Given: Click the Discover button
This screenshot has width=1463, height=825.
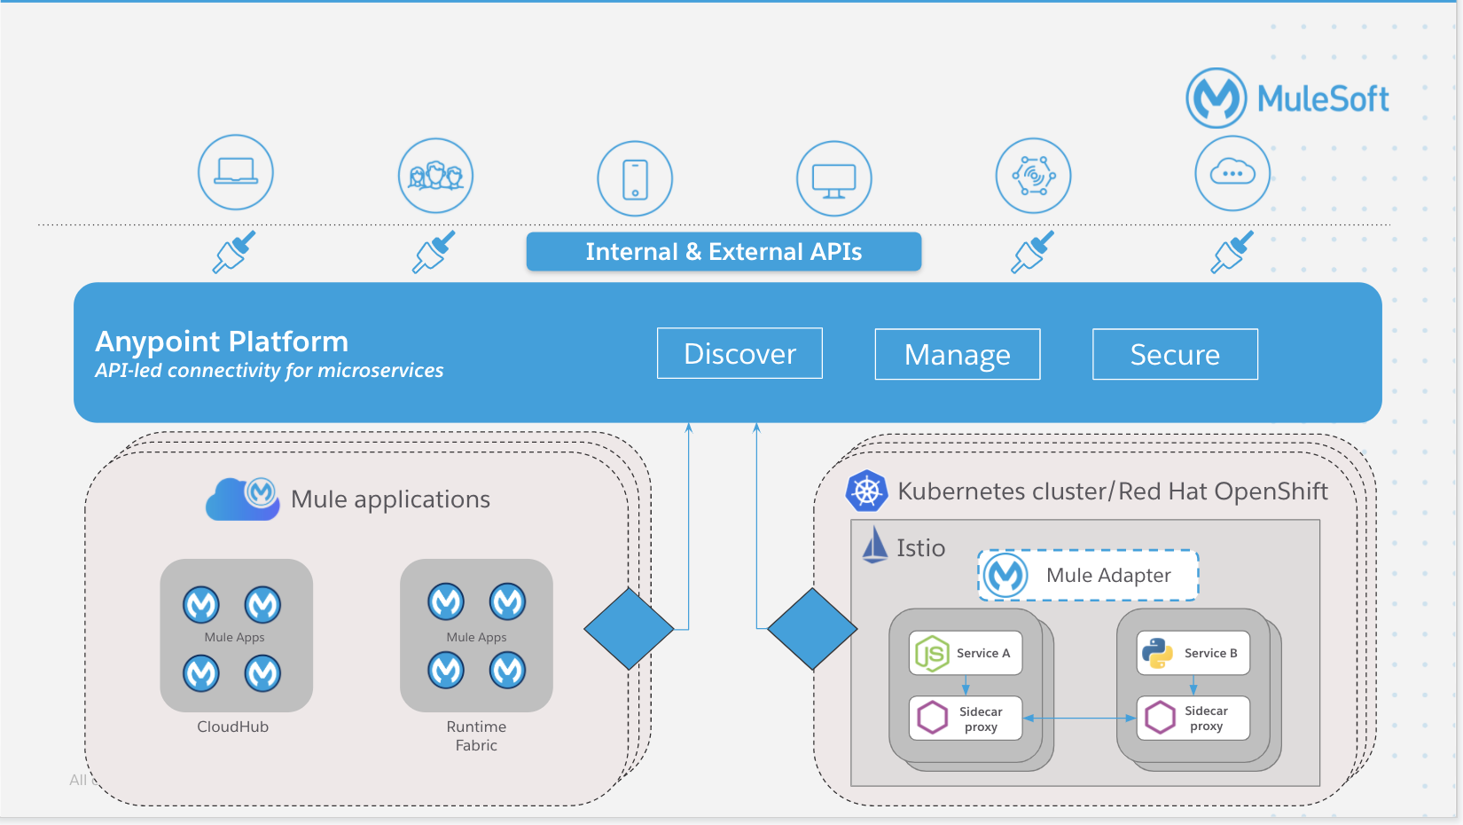Looking at the screenshot, I should (739, 353).
